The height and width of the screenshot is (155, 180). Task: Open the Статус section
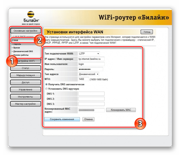(x=25, y=68)
